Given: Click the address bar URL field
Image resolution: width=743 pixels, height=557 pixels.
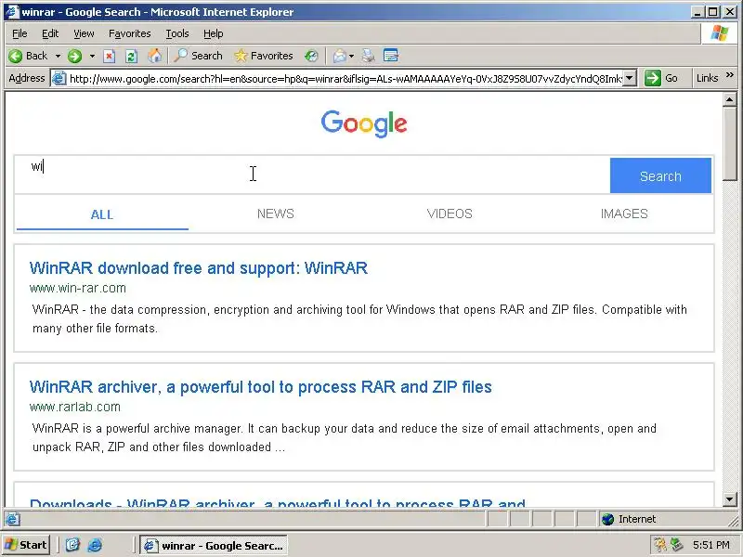Looking at the screenshot, I should pyautogui.click(x=345, y=78).
